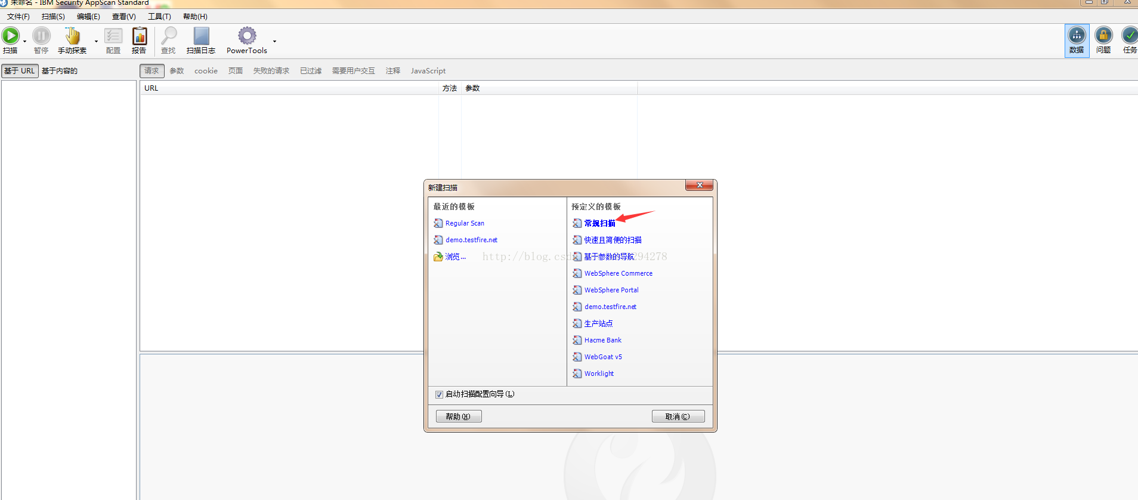Close the 新建扫描 dialog
The image size is (1138, 500).
pyautogui.click(x=700, y=186)
